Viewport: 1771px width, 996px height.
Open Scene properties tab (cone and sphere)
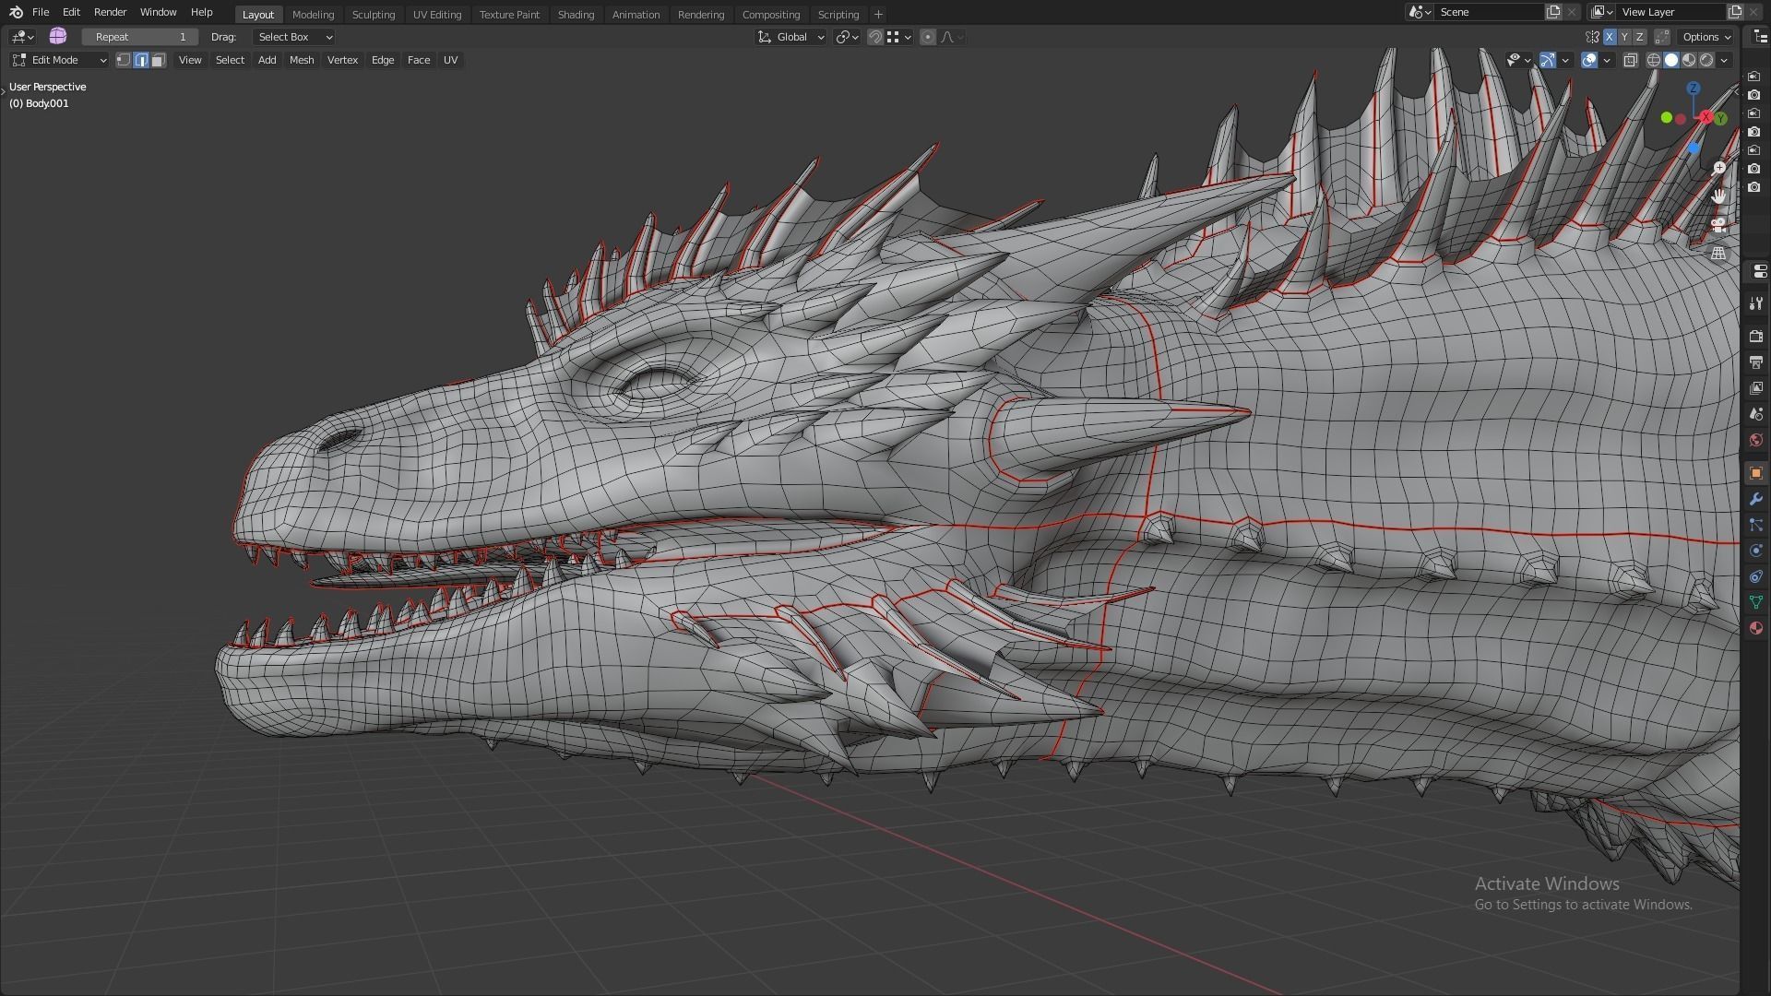click(x=1756, y=414)
